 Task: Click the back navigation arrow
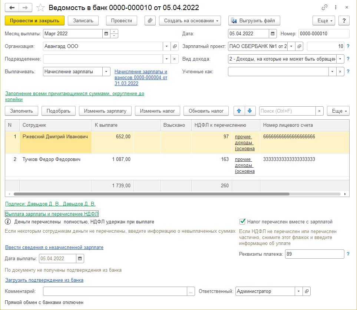click(x=12, y=7)
